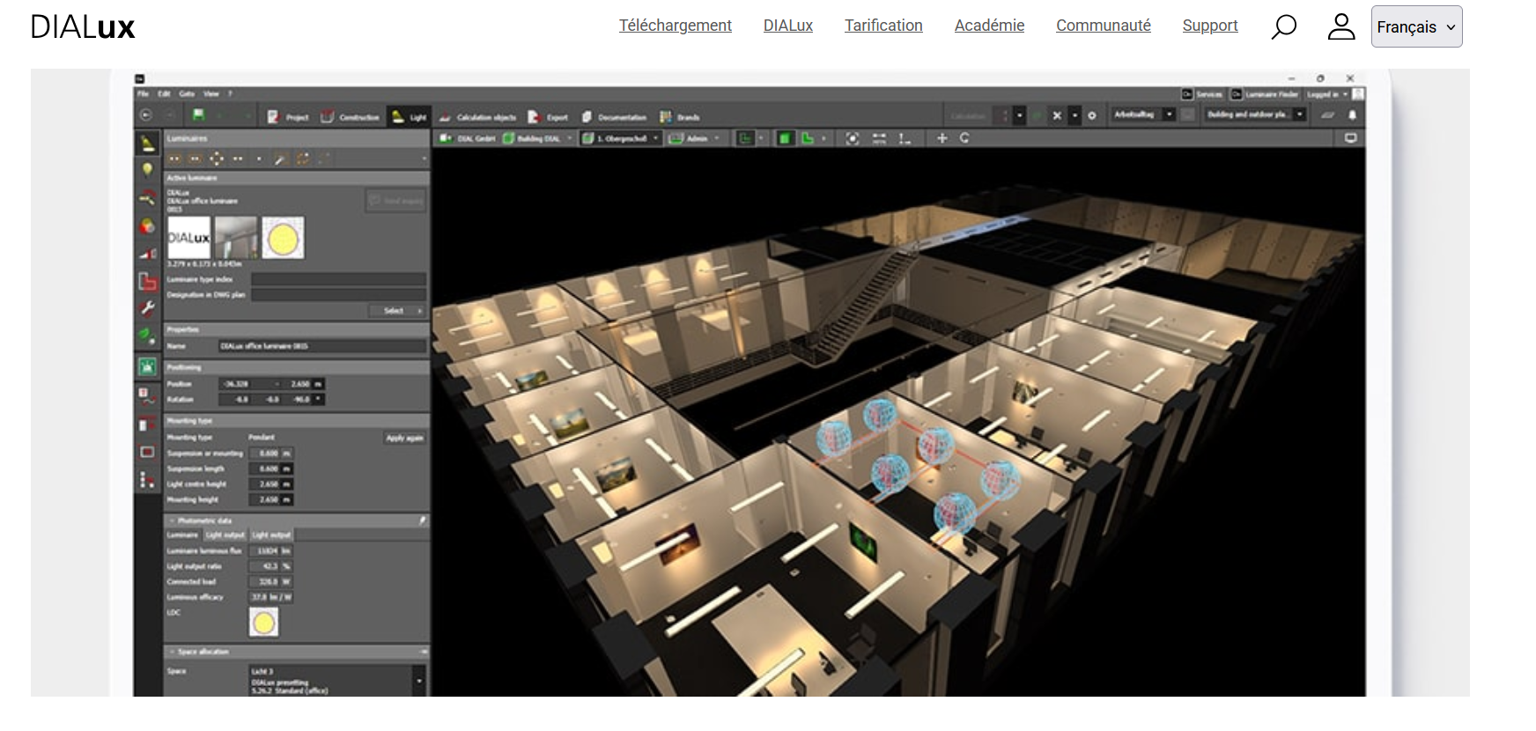Click the notification bell icon

coord(1352,115)
